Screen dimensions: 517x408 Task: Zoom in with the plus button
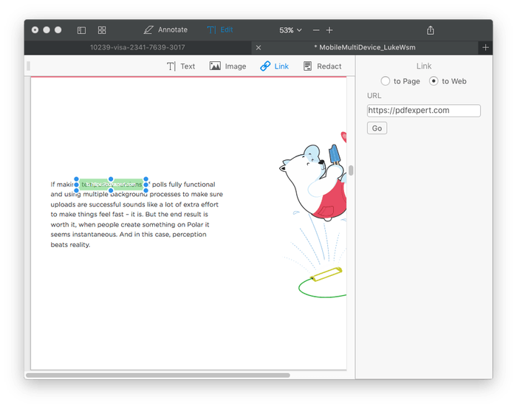[329, 30]
